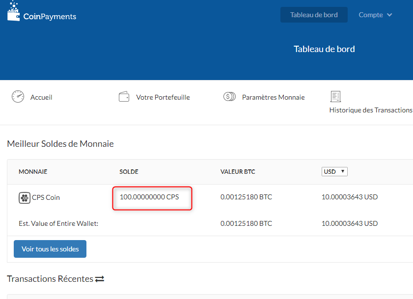Click the Meilleur Soldes de Monnaie heading
413x299 pixels.
(60, 144)
